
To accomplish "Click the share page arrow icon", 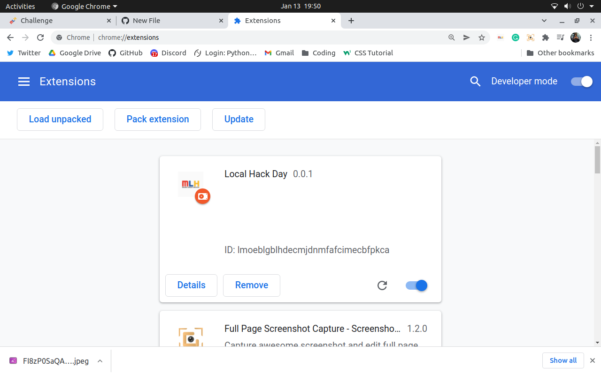I will tap(467, 37).
